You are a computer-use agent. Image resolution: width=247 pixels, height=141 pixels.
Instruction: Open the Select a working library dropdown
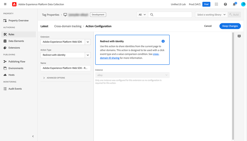(211, 14)
